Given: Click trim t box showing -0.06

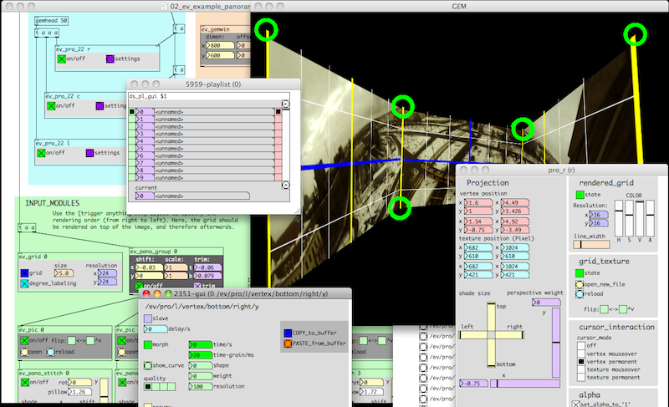Looking at the screenshot, I should 207,267.
